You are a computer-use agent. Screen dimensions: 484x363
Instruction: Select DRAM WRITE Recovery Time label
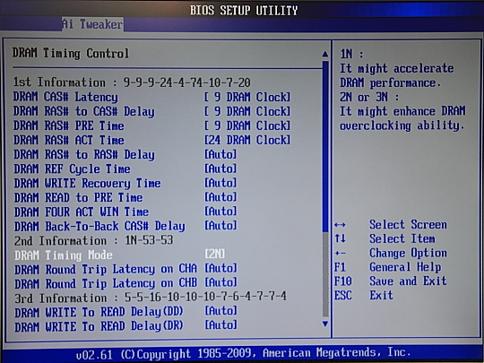pyautogui.click(x=87, y=184)
